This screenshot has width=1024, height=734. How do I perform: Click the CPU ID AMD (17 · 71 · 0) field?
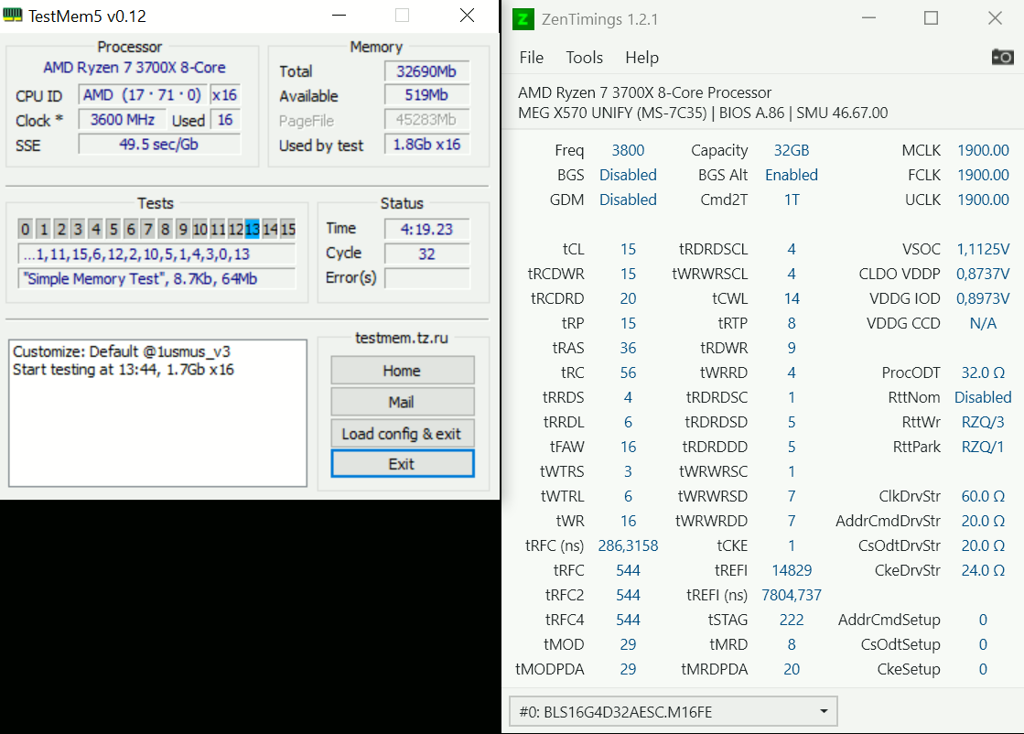click(143, 95)
